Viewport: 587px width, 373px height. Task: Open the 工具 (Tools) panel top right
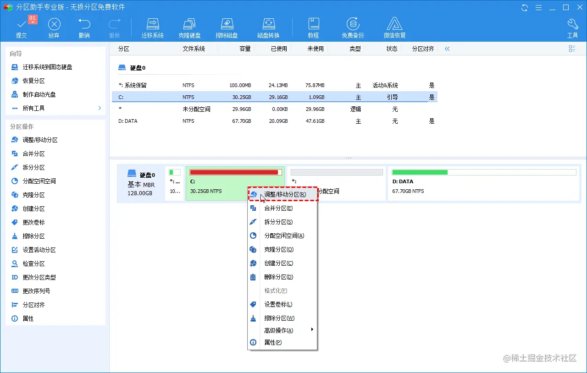[572, 27]
